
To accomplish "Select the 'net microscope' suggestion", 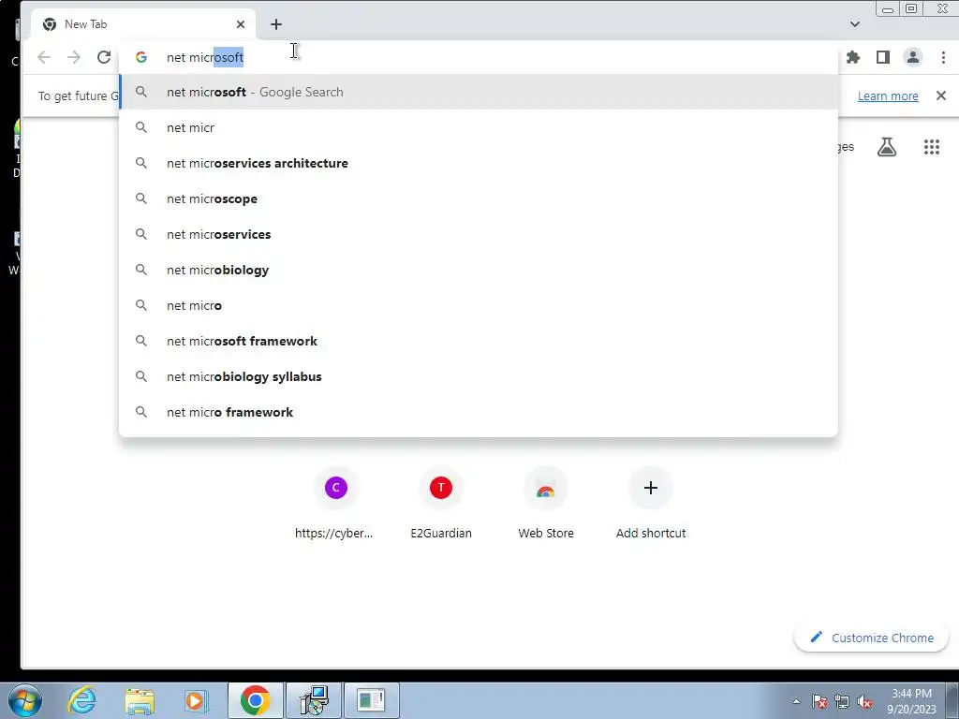I will pyautogui.click(x=479, y=198).
